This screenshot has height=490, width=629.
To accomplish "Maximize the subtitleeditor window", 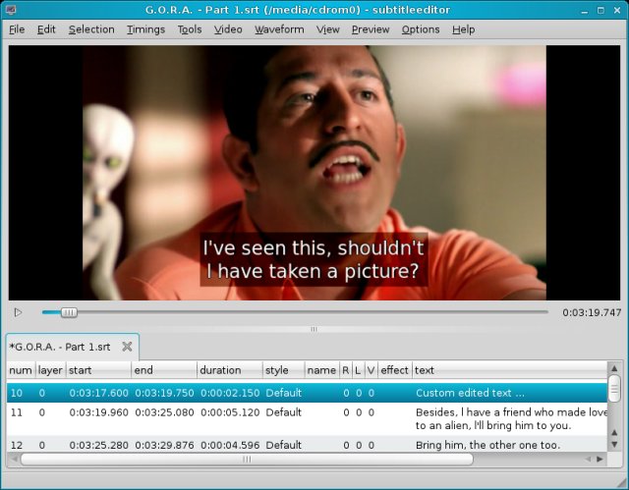I will pos(600,10).
